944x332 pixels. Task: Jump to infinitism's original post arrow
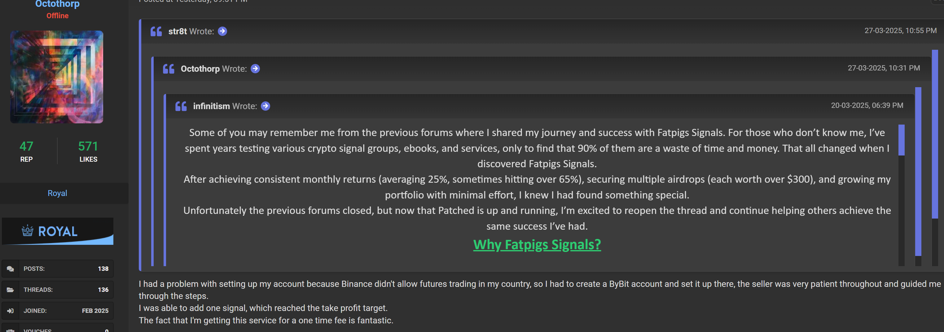point(265,106)
